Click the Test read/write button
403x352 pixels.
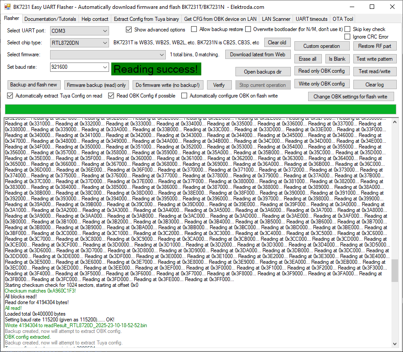coord(375,71)
